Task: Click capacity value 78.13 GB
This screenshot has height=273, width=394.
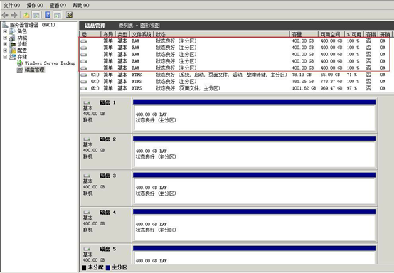Action: pyautogui.click(x=302, y=75)
